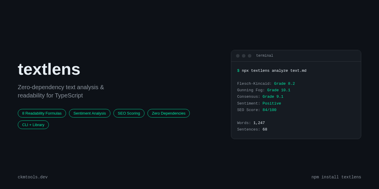Open the ckmtools.dev link
Image resolution: width=379 pixels, height=189 pixels.
coord(33,177)
